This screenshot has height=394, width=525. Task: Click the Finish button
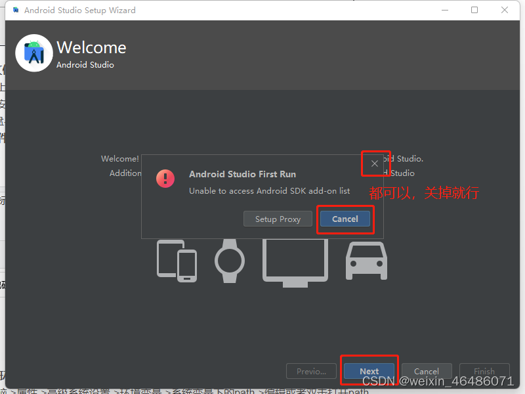coord(484,371)
